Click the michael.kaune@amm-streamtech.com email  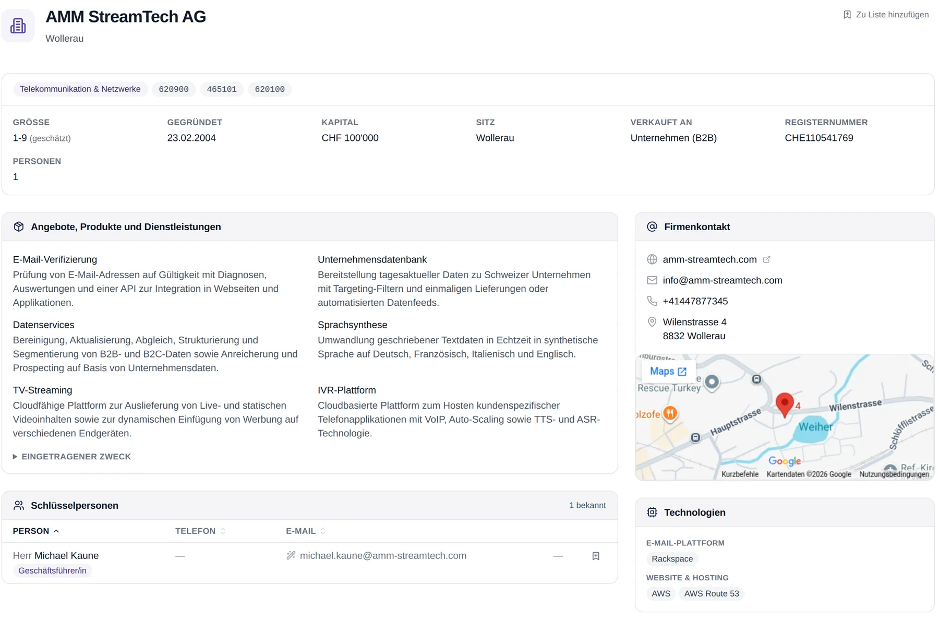click(x=383, y=556)
